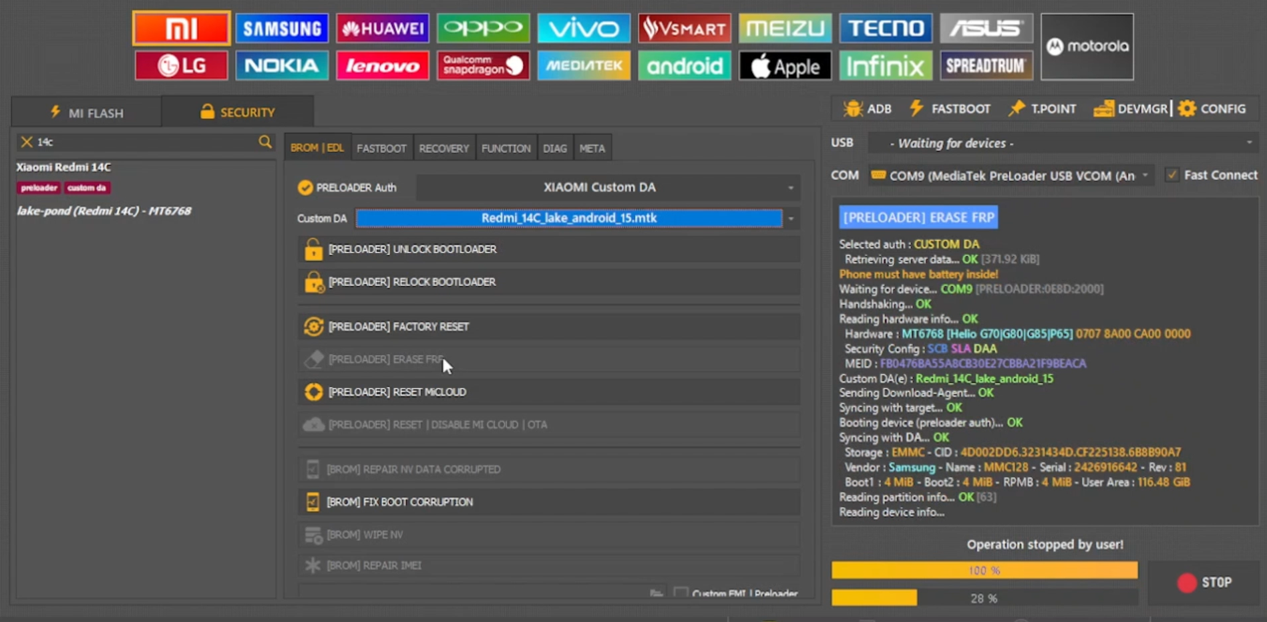Click the 'Phone must have battery inside!' line

tap(918, 274)
